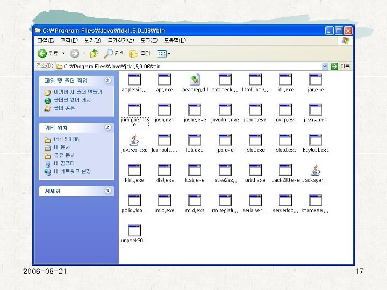Viewport: 387px width, 290px height.
Task: Click the green Back arrow button
Action: pyautogui.click(x=42, y=53)
